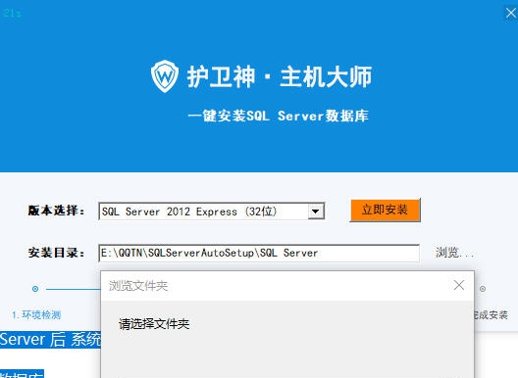Click the 安装目录 path input field
The image size is (518, 378).
click(x=259, y=253)
